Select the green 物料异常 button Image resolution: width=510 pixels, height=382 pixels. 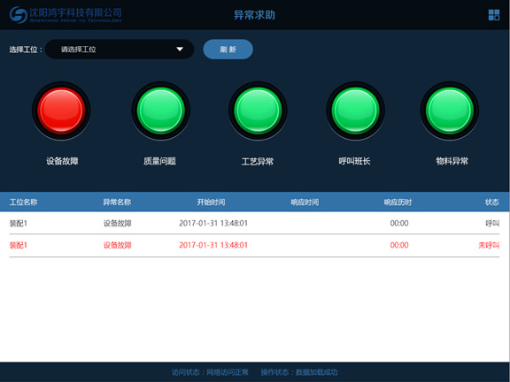450,111
